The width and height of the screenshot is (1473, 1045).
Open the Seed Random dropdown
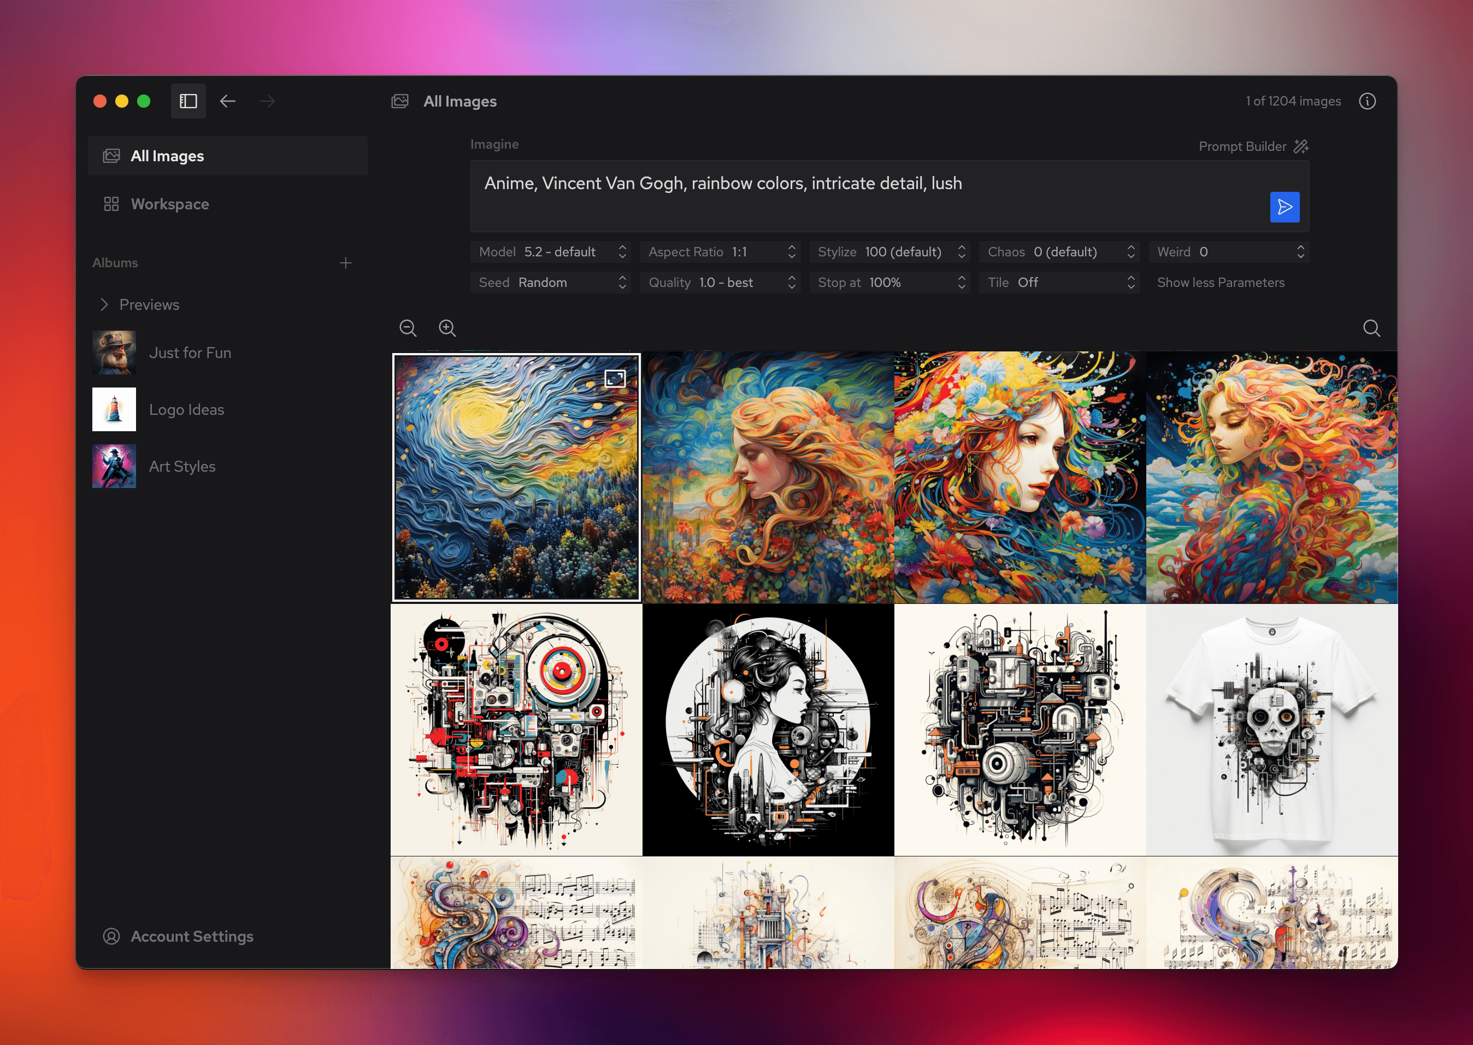[x=550, y=283]
